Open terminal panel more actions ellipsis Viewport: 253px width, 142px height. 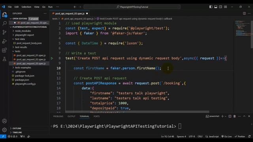click(x=240, y=116)
